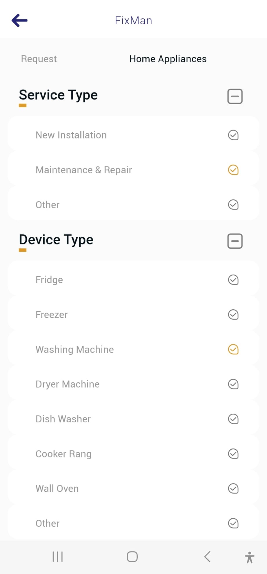
Task: Tick the Cooker Rang checkmark icon
Action: point(233,454)
